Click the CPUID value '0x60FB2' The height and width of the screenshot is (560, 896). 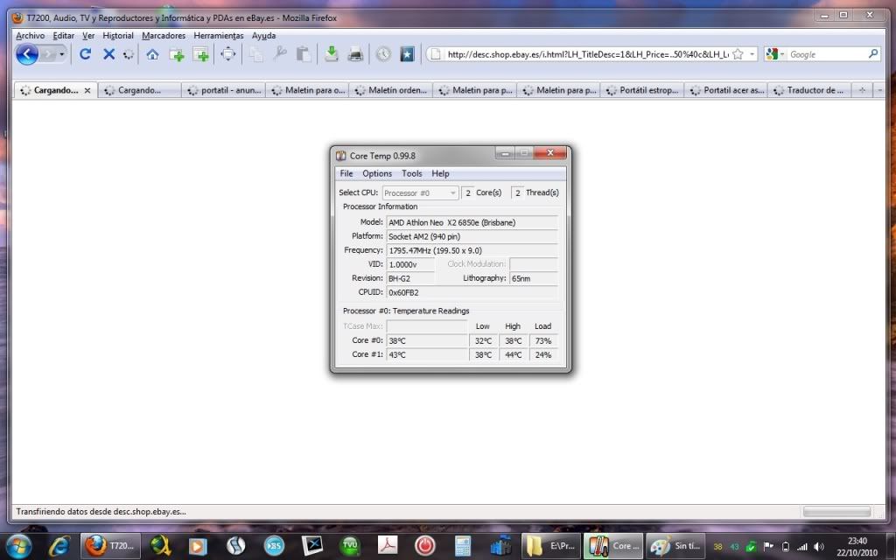tap(472, 292)
